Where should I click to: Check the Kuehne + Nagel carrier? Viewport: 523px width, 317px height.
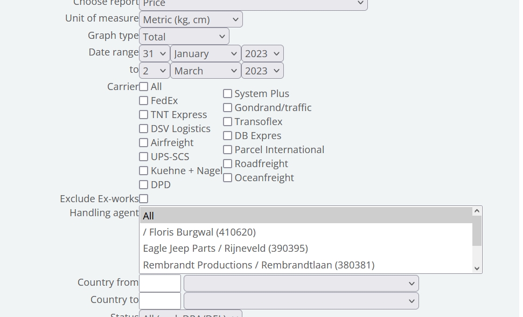pos(144,171)
